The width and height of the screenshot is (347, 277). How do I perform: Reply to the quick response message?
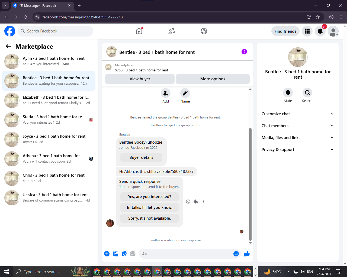pyautogui.click(x=196, y=202)
